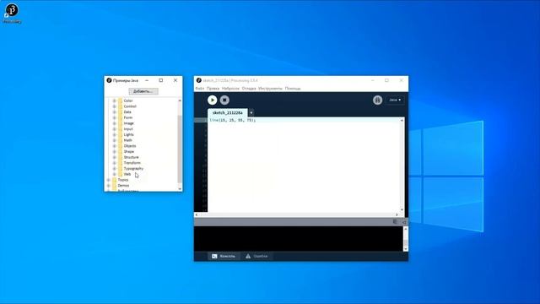Expand the Control examples folder
This screenshot has width=540, height=304.
pos(115,106)
